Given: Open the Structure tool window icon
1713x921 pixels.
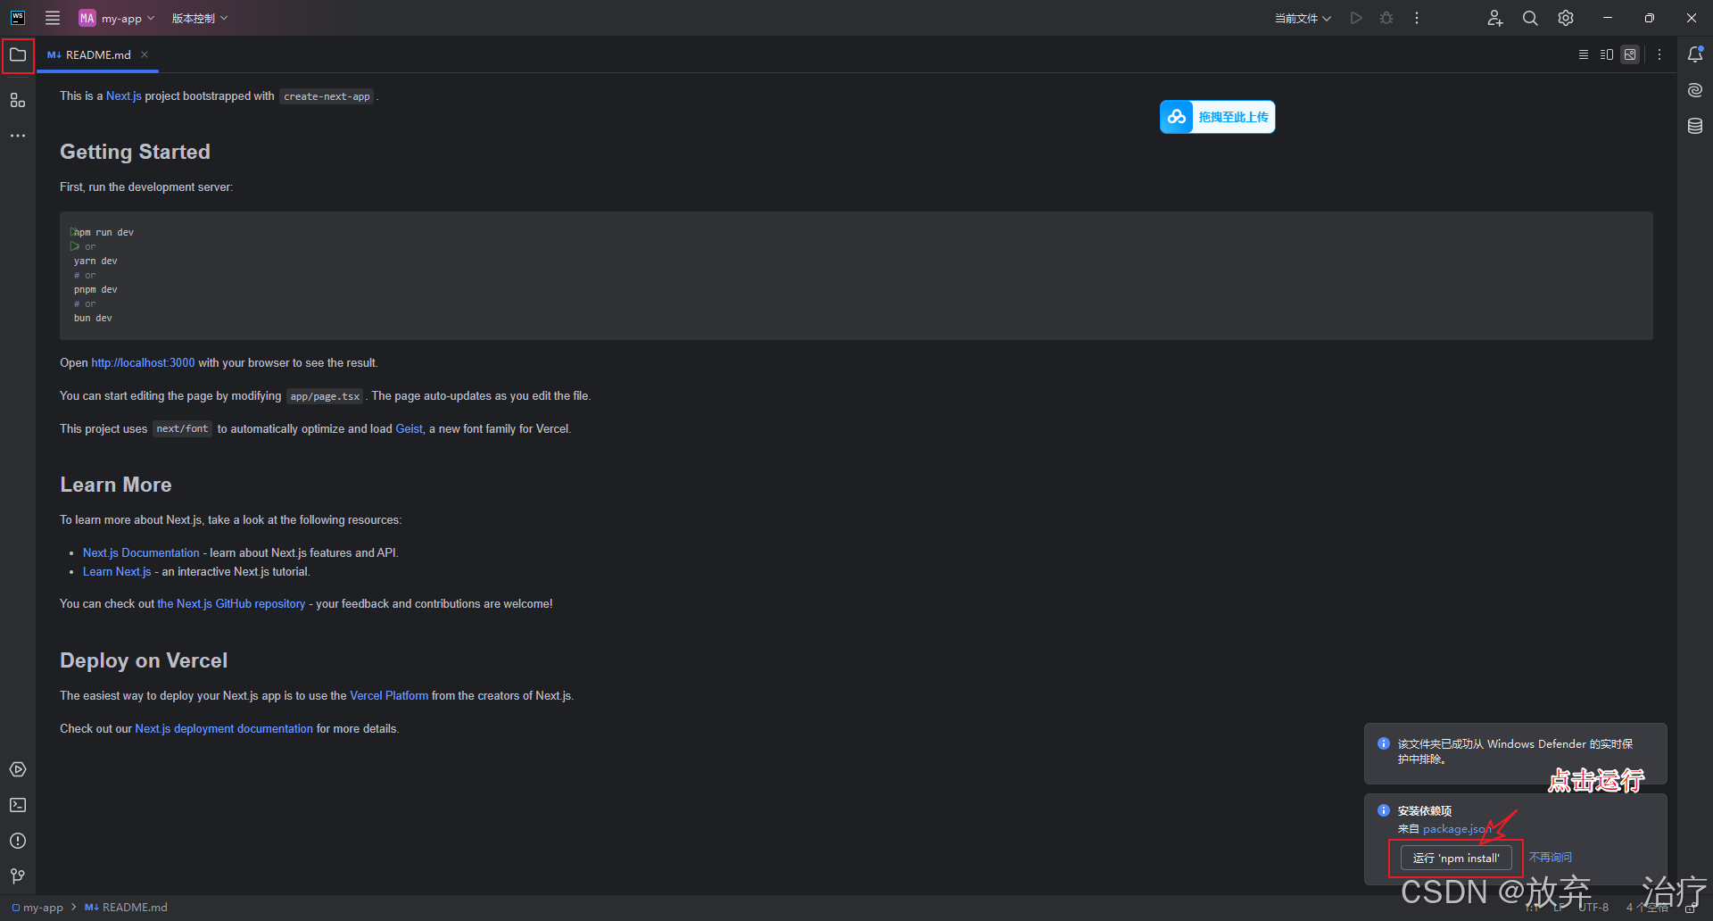Looking at the screenshot, I should (18, 100).
